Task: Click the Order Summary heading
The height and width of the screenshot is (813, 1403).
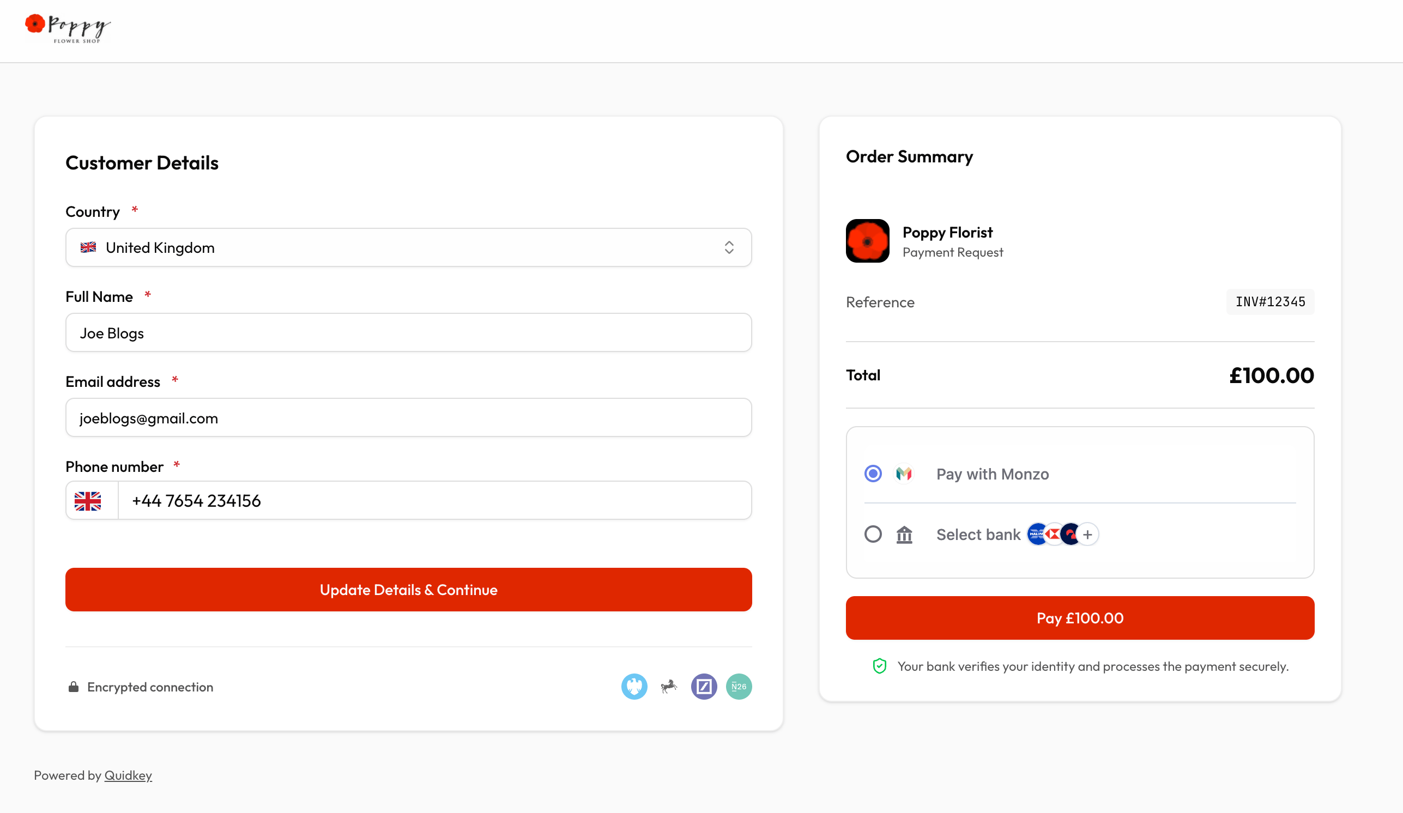Action: point(909,157)
